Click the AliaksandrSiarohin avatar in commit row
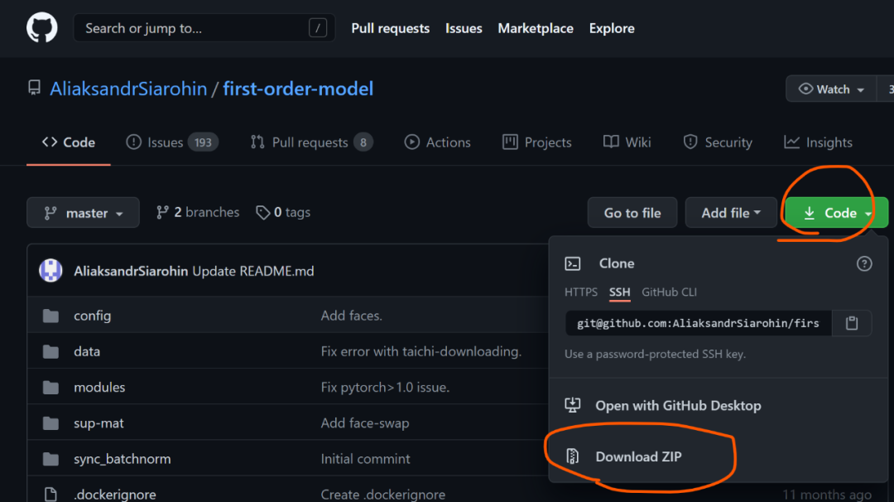 click(50, 270)
